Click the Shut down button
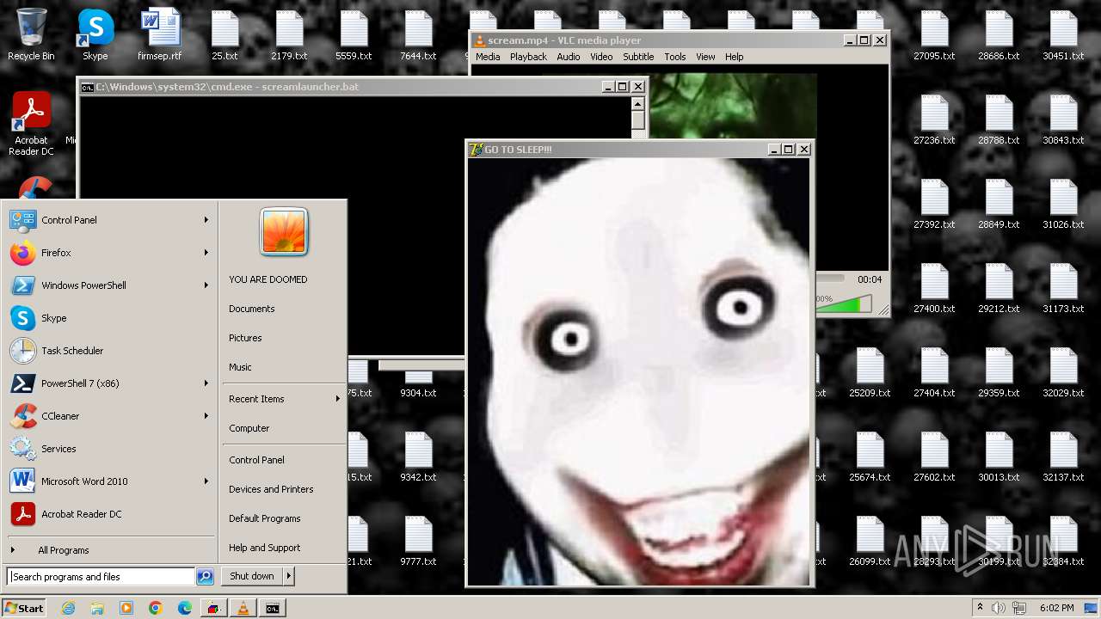 coord(252,576)
